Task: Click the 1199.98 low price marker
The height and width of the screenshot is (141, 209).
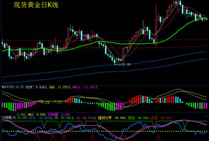Action: [123, 64]
